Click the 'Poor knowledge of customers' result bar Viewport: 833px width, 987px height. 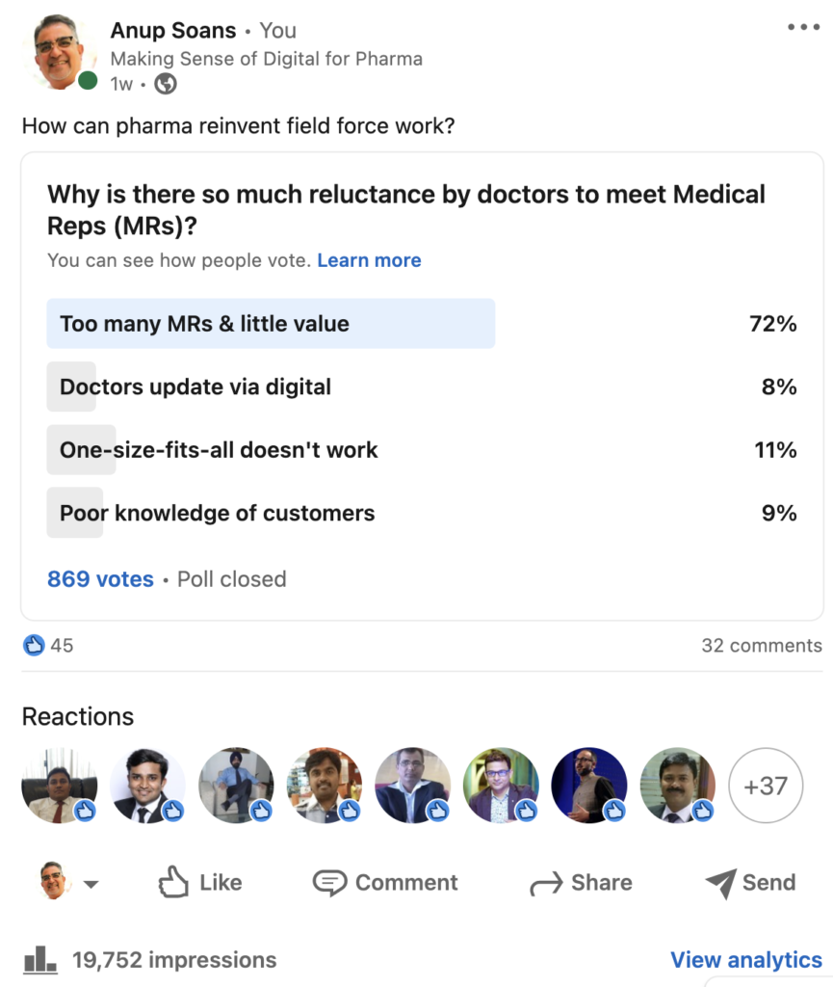(217, 513)
